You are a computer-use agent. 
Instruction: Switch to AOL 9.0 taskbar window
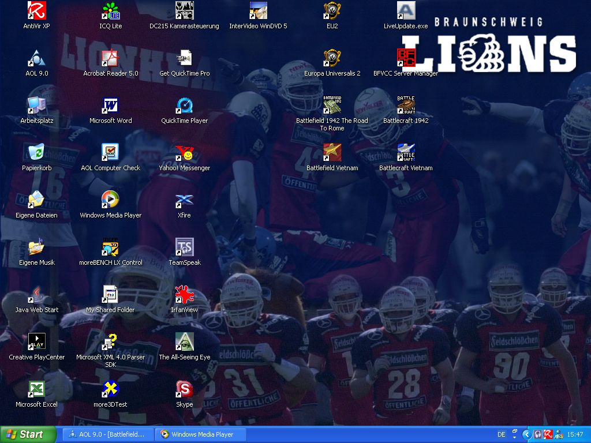(108, 434)
